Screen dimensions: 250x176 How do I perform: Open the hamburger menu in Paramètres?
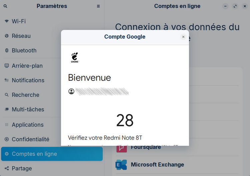(98, 6)
